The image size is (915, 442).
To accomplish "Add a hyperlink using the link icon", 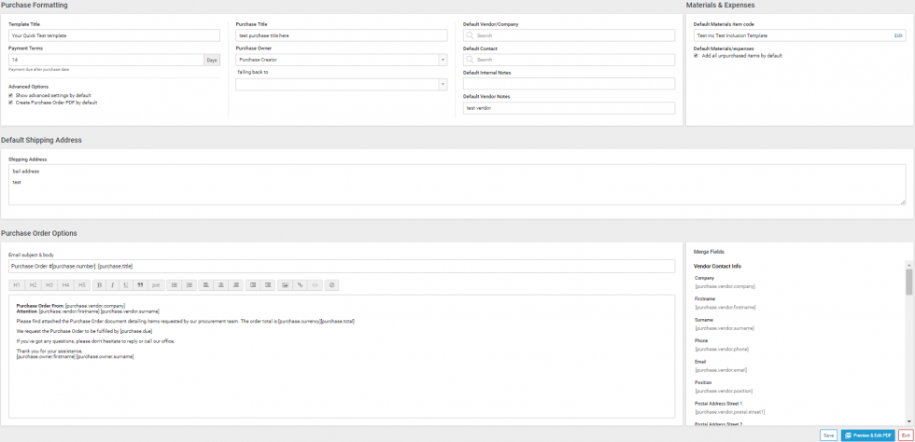I will pyautogui.click(x=301, y=284).
